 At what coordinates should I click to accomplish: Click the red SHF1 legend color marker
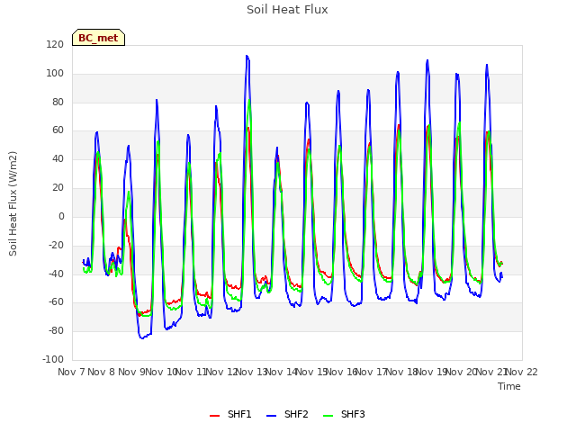click(x=214, y=416)
